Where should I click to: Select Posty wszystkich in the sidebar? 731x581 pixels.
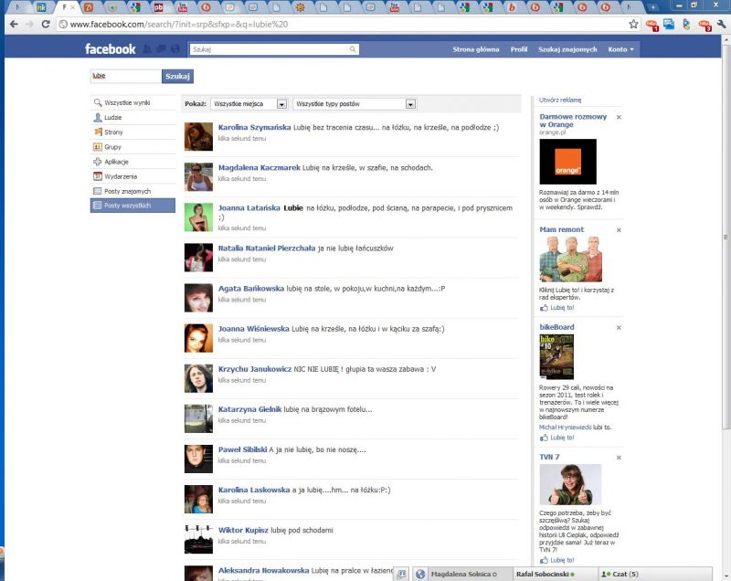(x=132, y=206)
